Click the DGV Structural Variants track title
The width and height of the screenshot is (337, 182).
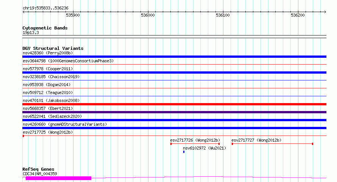(53, 48)
